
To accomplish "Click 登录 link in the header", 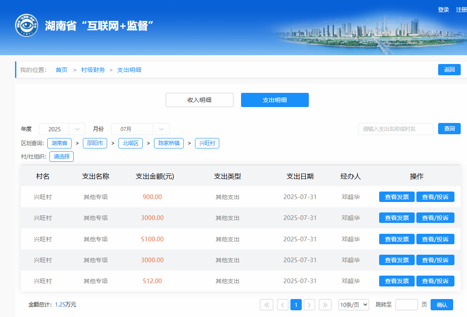I will (x=443, y=10).
